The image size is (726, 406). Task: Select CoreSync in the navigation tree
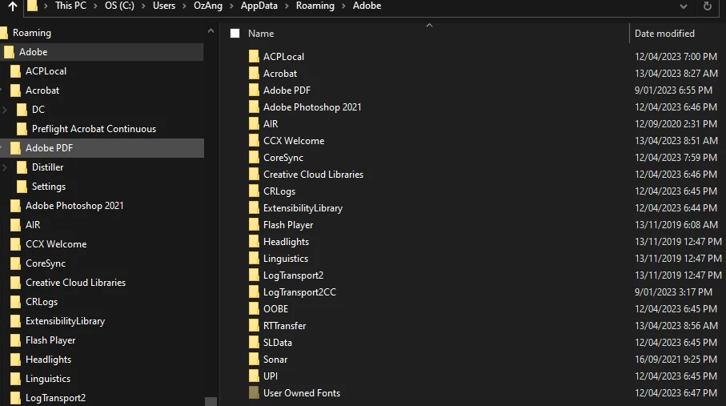[x=46, y=263]
